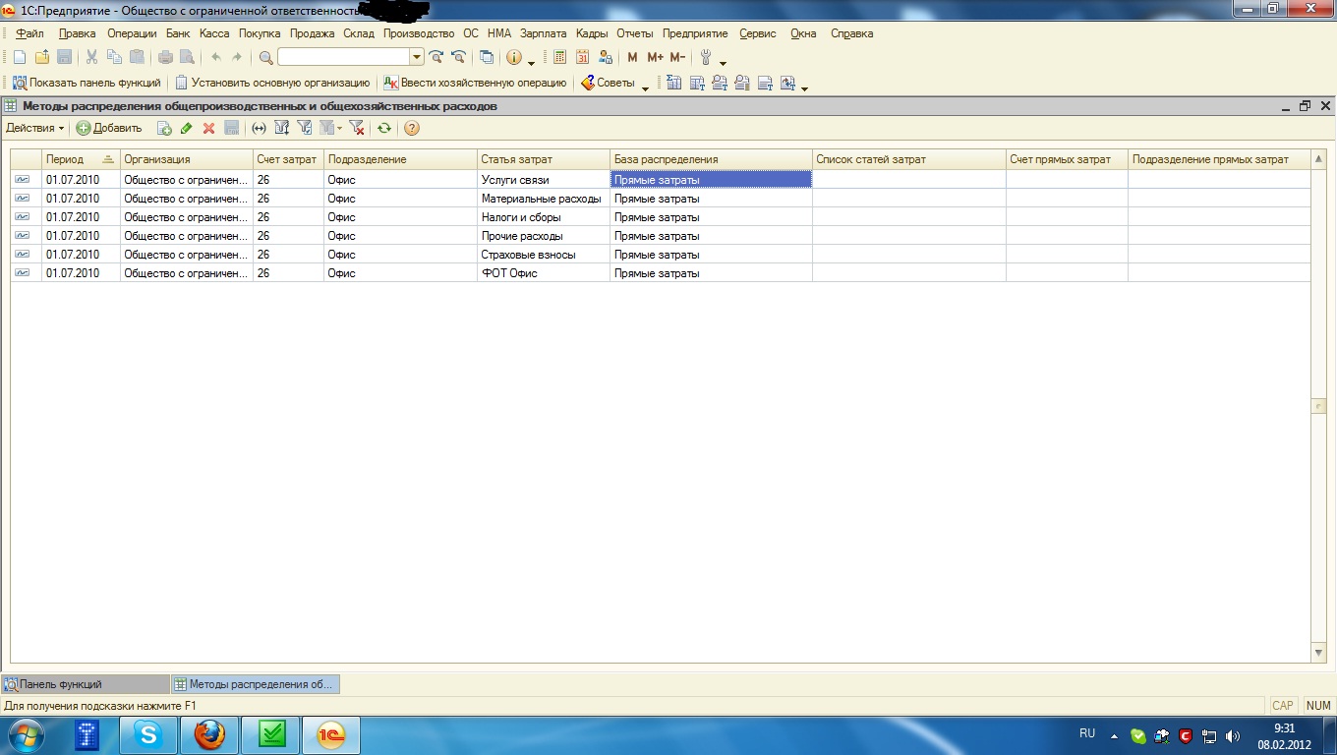Viewport: 1337px width, 755px height.
Task: Open the Справка menu
Action: (x=851, y=33)
